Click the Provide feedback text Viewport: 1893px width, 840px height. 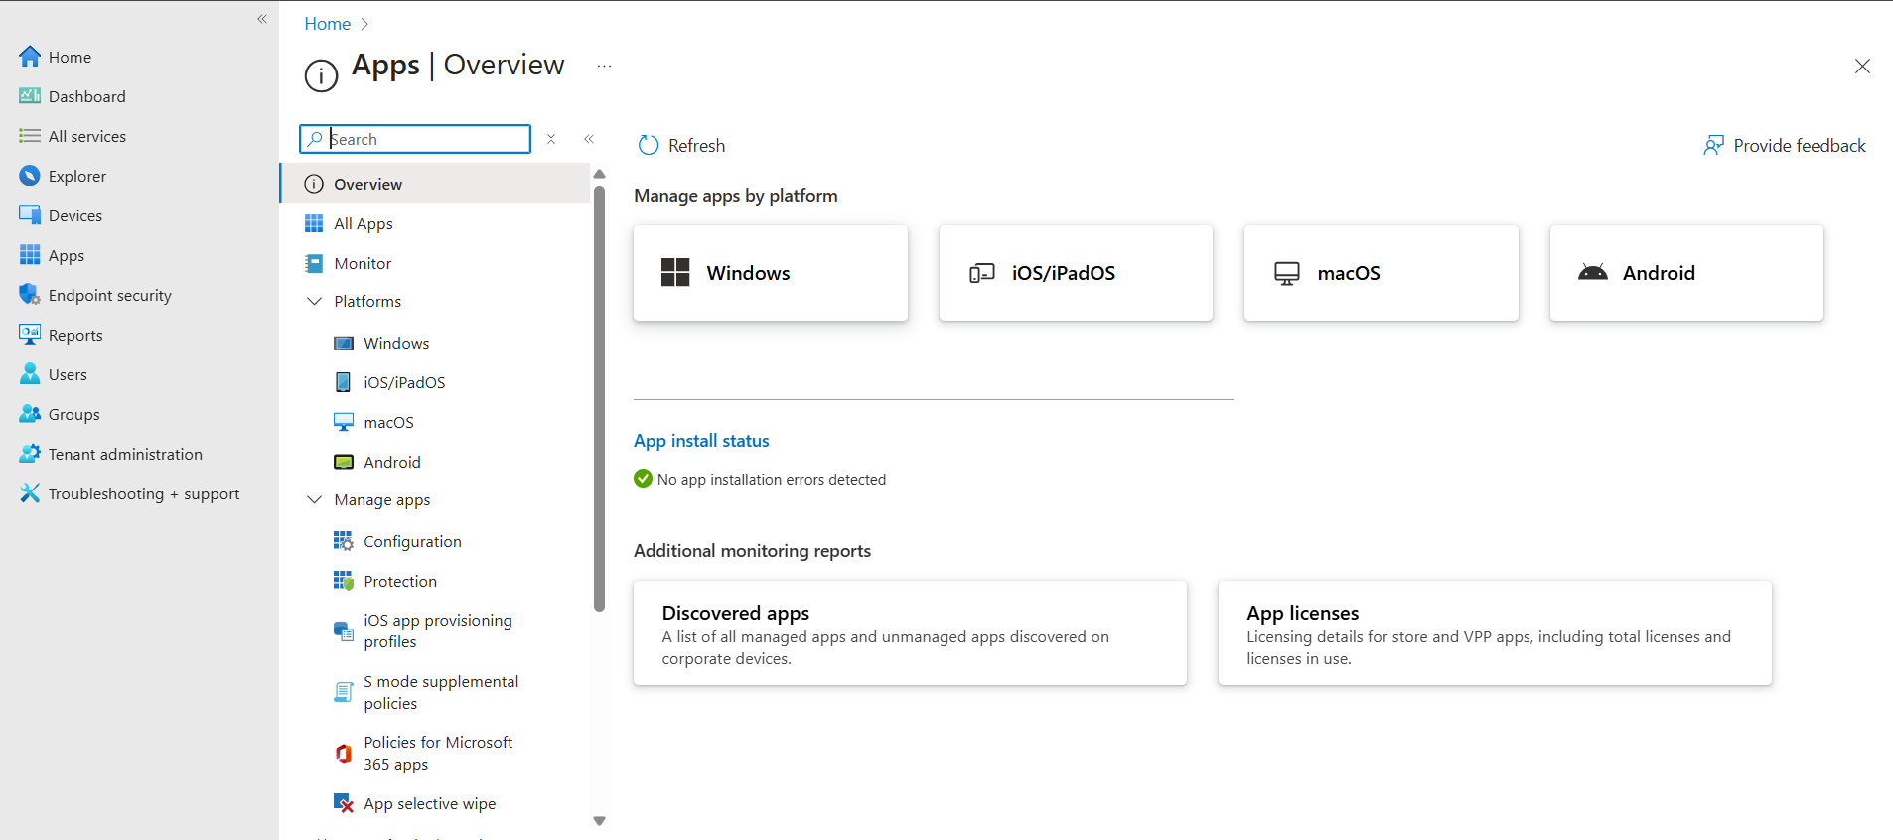pyautogui.click(x=1800, y=146)
